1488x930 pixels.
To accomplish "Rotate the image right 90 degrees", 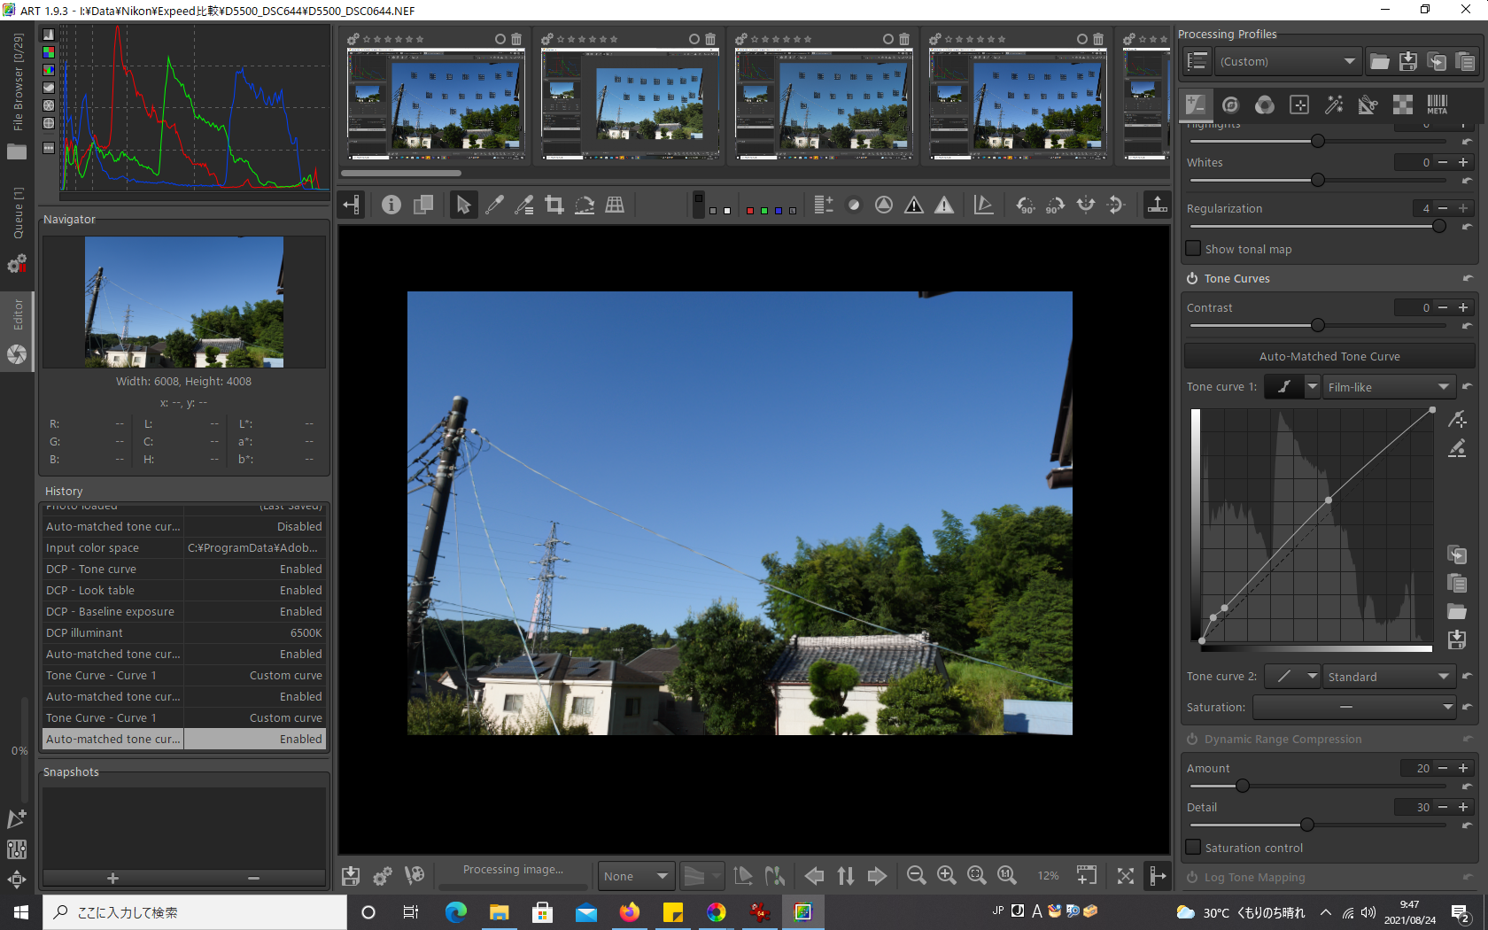I will pos(1056,205).
